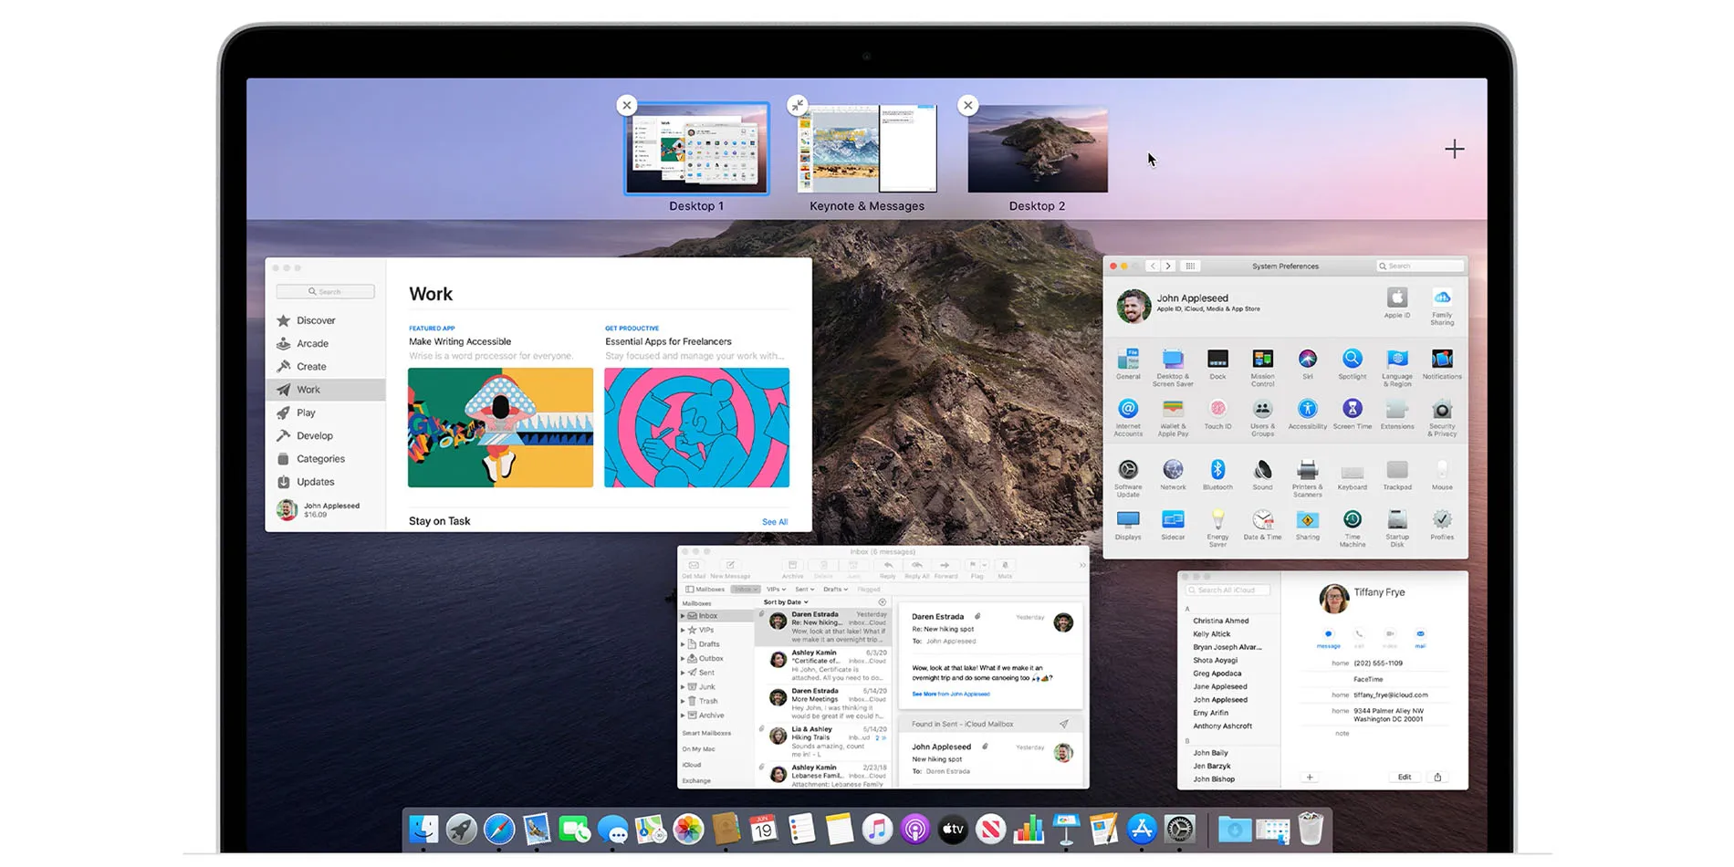Screen dimensions: 1734x867
Task: Open Keynote from the Dock
Action: pyautogui.click(x=1066, y=829)
